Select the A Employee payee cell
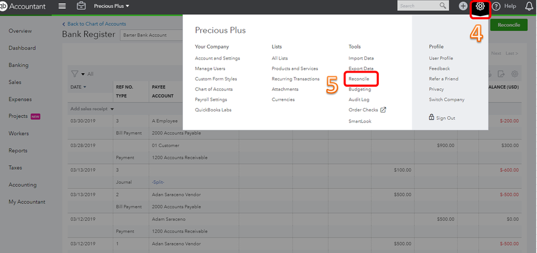537x253 pixels. pyautogui.click(x=165, y=121)
